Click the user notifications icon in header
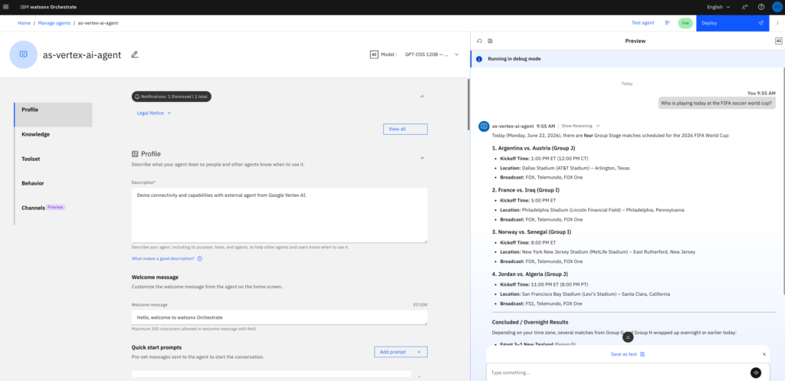Viewport: 785px width, 381px height. (x=745, y=7)
